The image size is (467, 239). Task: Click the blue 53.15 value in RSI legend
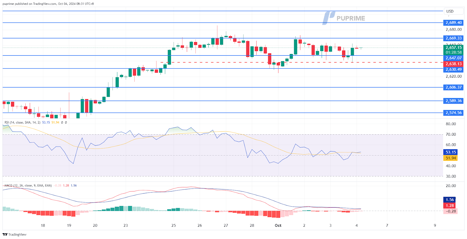pos(46,123)
